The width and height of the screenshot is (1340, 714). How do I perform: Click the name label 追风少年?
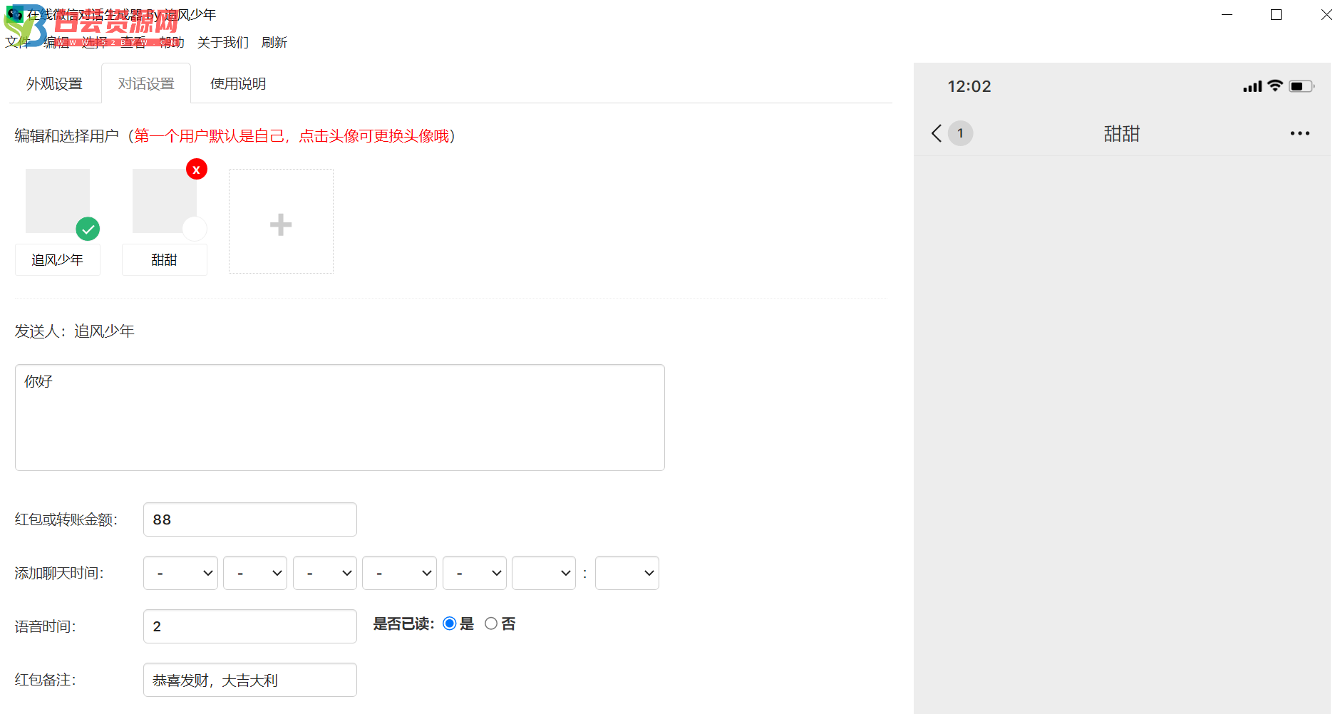click(58, 260)
